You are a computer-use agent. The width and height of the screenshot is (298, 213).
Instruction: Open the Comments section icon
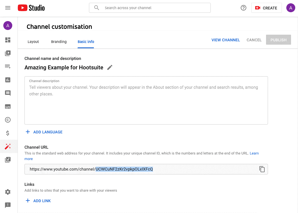pos(8,93)
